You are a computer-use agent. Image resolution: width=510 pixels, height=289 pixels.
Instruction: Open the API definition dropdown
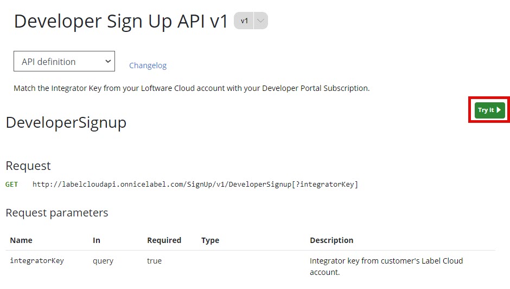(x=64, y=62)
